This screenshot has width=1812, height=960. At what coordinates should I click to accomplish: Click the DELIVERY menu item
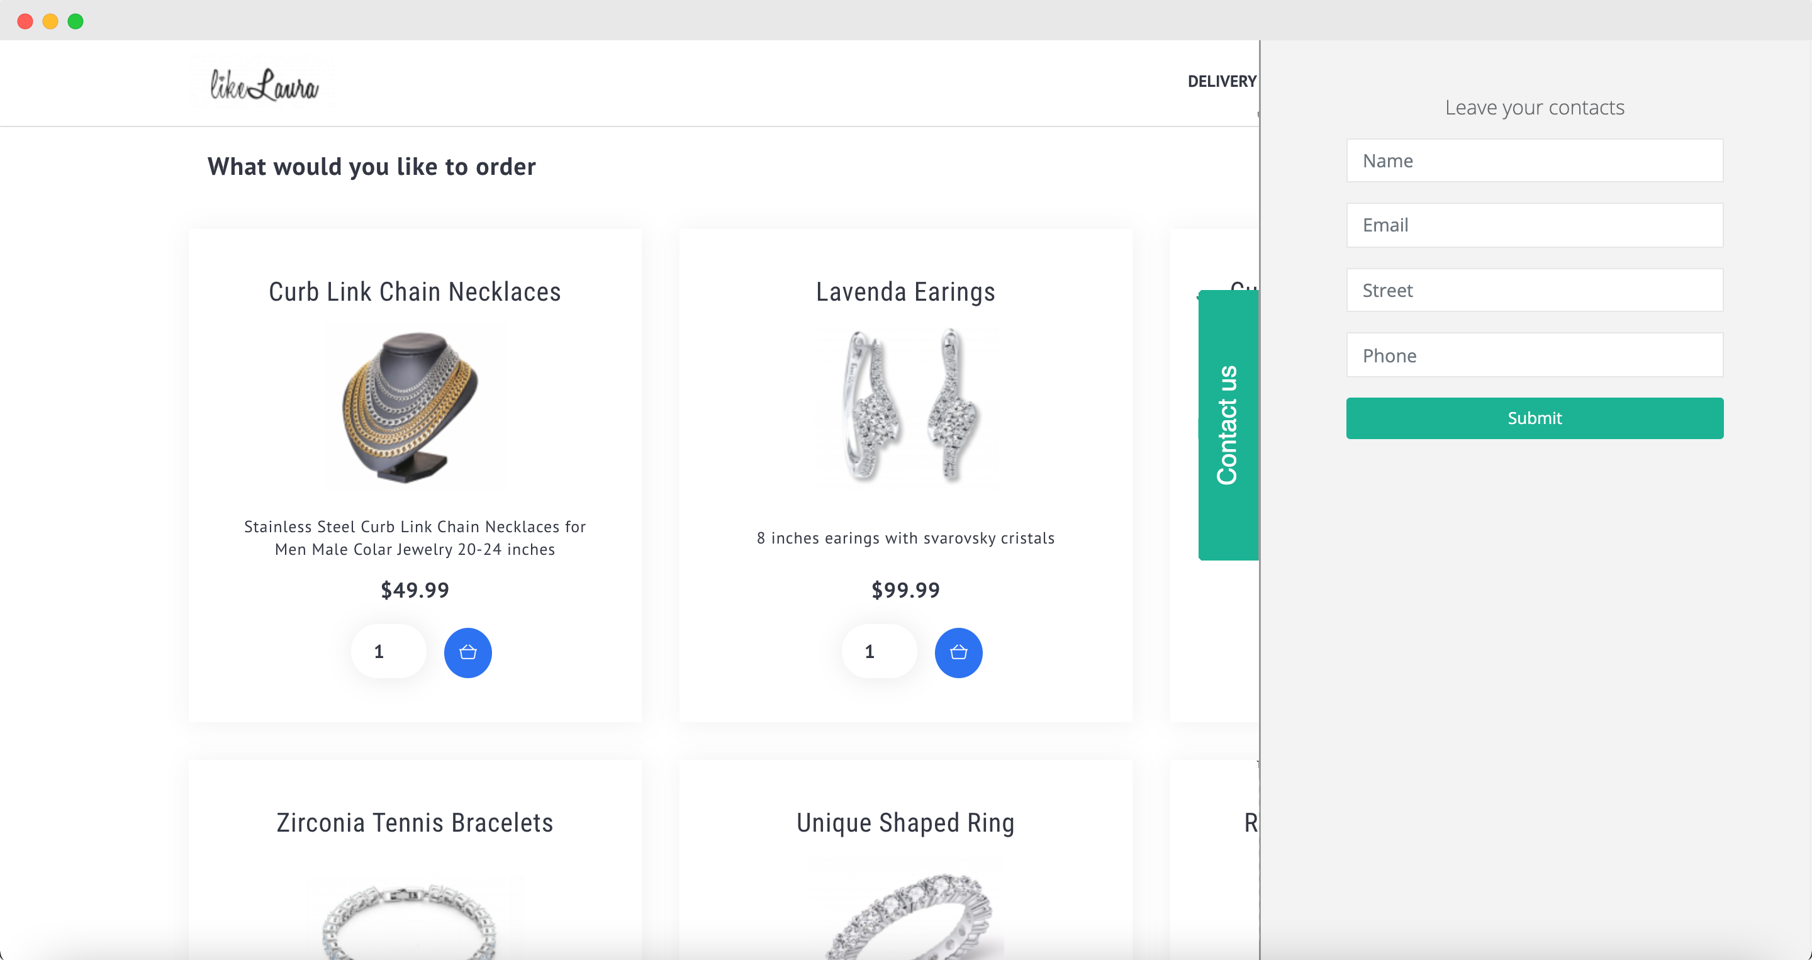click(1221, 81)
